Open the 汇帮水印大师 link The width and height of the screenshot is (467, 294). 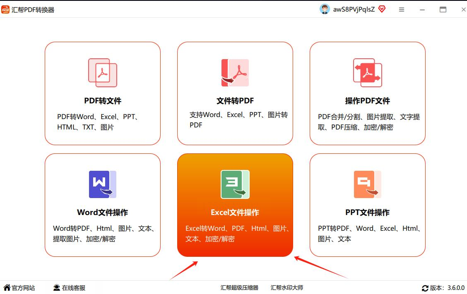286,288
